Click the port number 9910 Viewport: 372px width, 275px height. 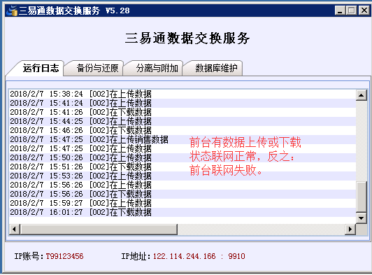(236, 256)
